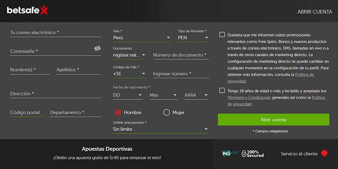Viewport: 338px width, 169px height.
Task: Click the Betsafe logo
Action: coord(27,10)
